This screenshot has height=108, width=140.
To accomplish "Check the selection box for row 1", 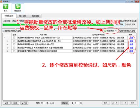I will pyautogui.click(x=14, y=38).
